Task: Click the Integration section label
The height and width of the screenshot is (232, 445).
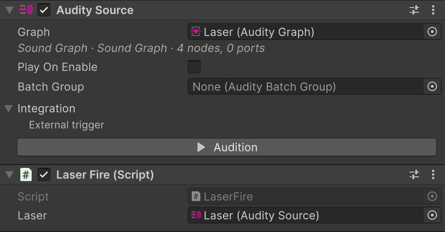Action: coord(47,109)
